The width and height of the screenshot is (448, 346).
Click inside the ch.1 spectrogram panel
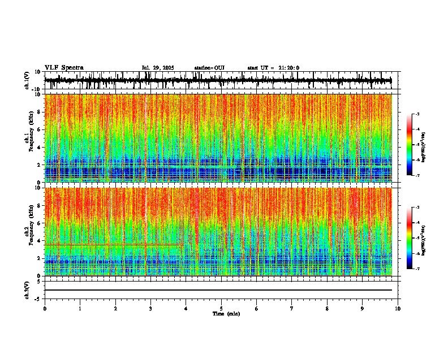218,138
